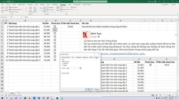Tick checkbox in row 'nhà cung cấp 1'

(x=55, y=26)
